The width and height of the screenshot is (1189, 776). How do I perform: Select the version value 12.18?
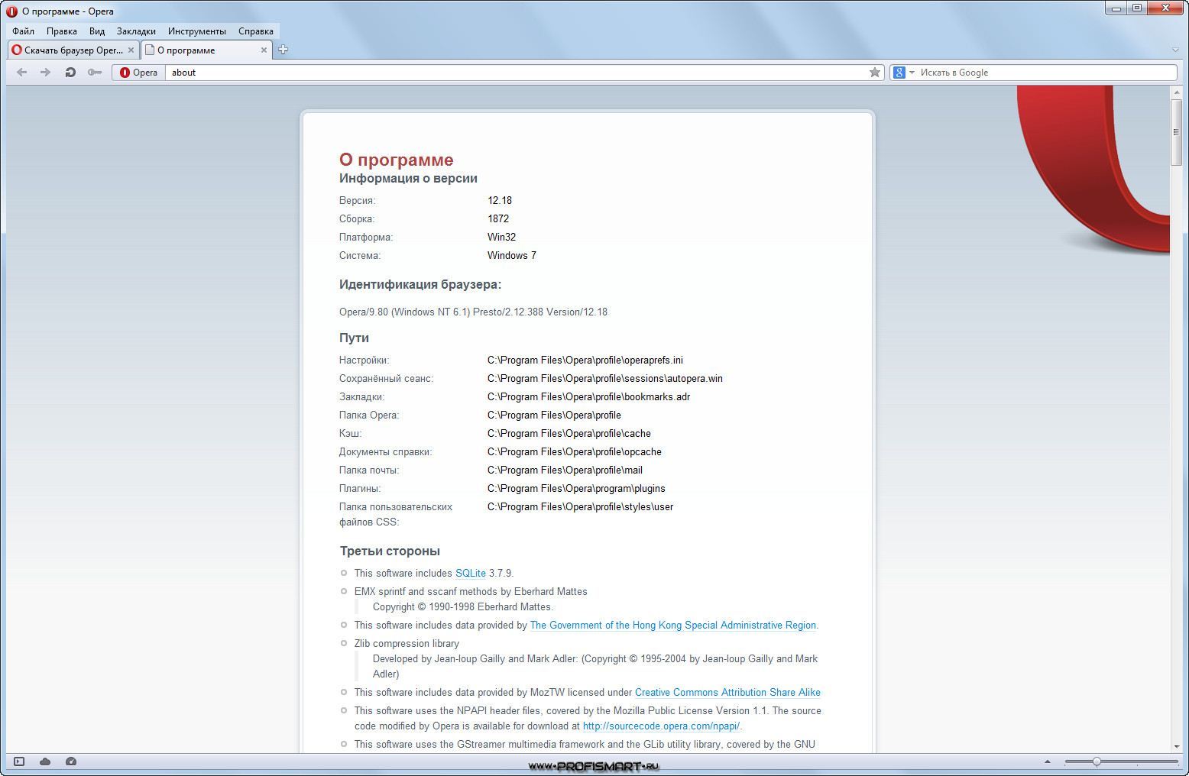click(500, 201)
